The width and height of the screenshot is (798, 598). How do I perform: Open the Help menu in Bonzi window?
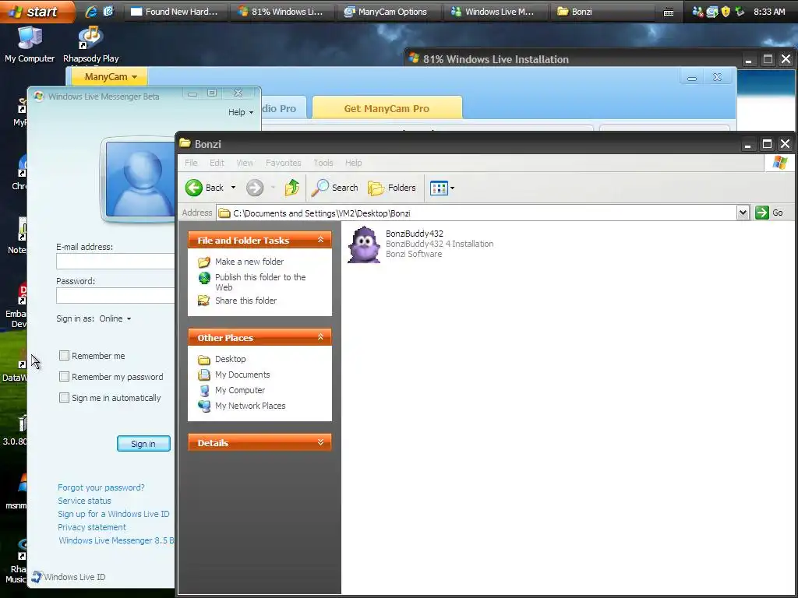click(x=353, y=163)
